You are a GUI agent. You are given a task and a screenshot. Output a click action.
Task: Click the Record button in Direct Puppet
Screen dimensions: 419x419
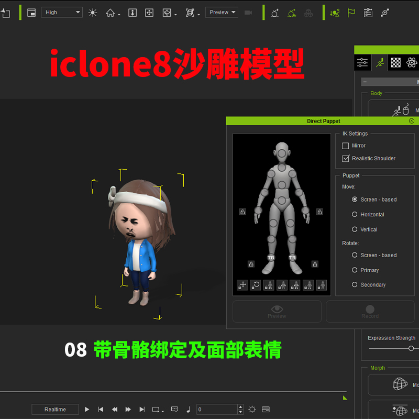[x=370, y=311]
